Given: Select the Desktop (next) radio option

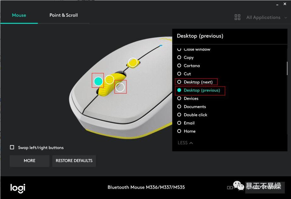Looking at the screenshot, I should click(x=179, y=82).
